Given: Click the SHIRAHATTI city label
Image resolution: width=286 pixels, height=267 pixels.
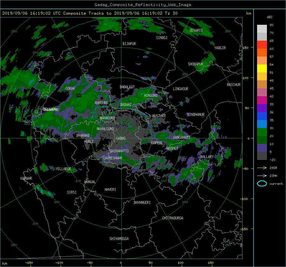Looking at the screenshot, I should [x=119, y=151].
